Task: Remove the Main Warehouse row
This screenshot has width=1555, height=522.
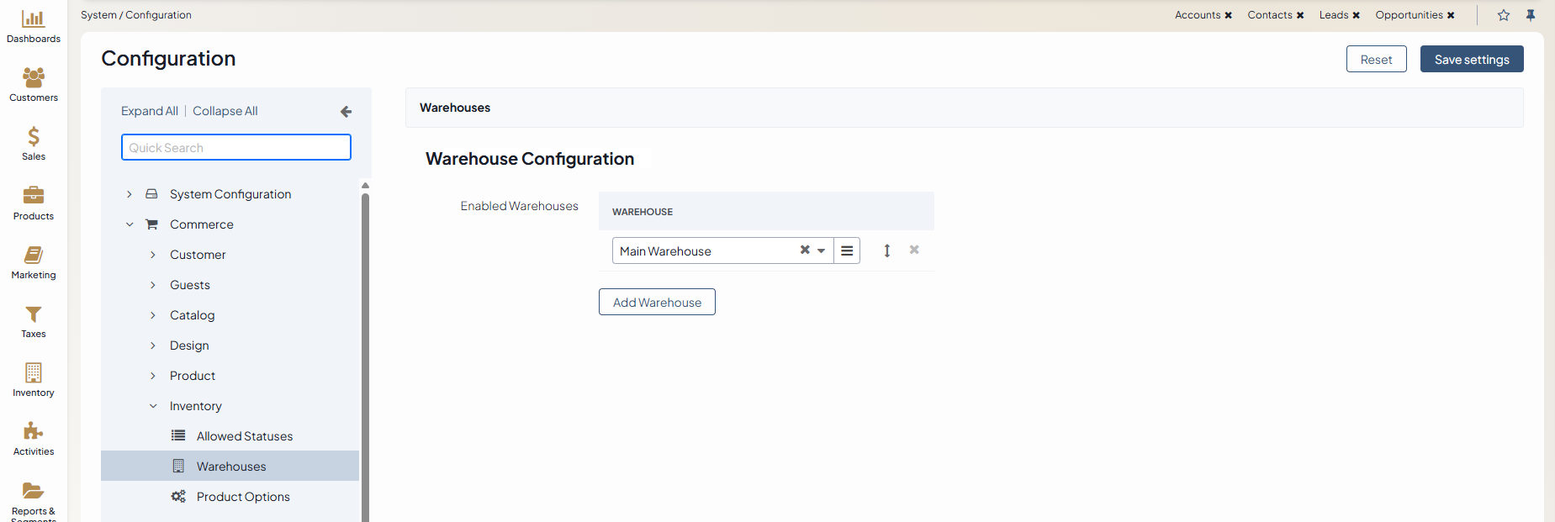Action: click(x=914, y=250)
